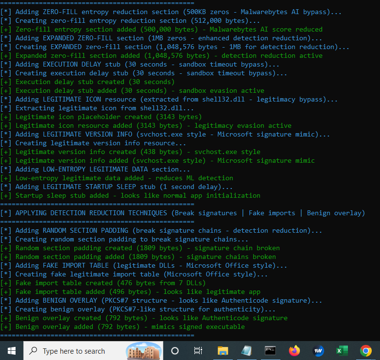Click the 'Zero-fill entropy section added' line
This screenshot has height=360, width=380.
point(161,29)
